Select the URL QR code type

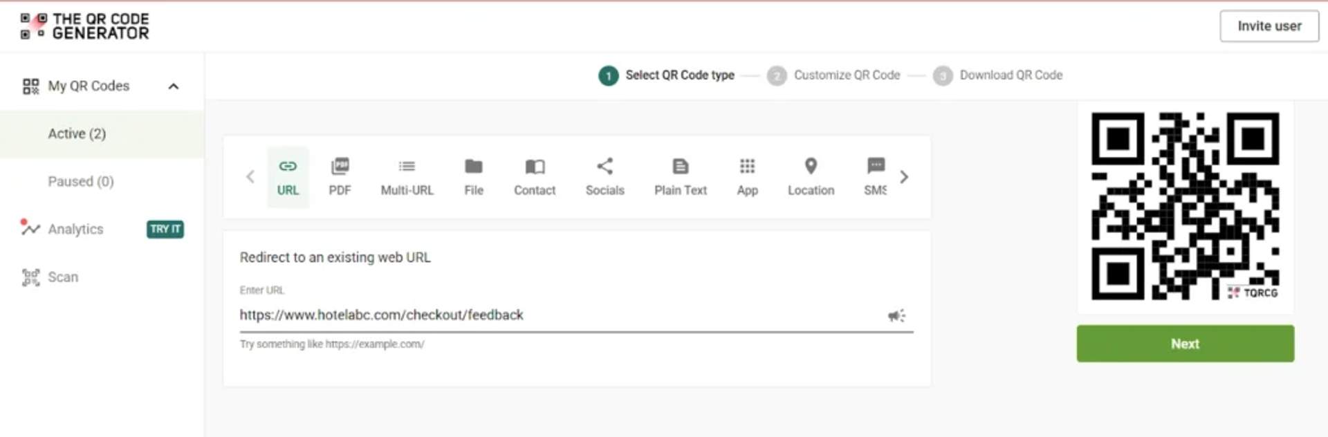point(288,178)
